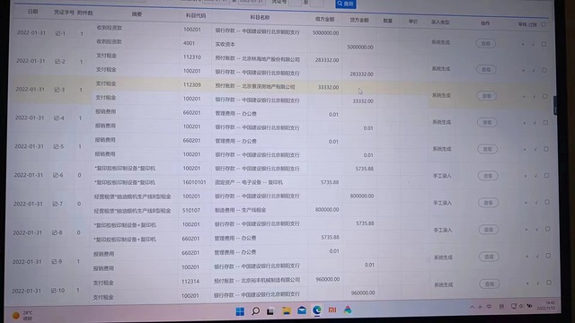Click the blue 查询 search button
Viewport: 575px width, 323px height.
pos(345,4)
